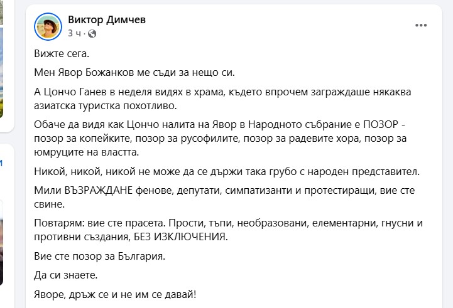Click the line 'Вижте сега.'
453x308 pixels.
point(62,54)
